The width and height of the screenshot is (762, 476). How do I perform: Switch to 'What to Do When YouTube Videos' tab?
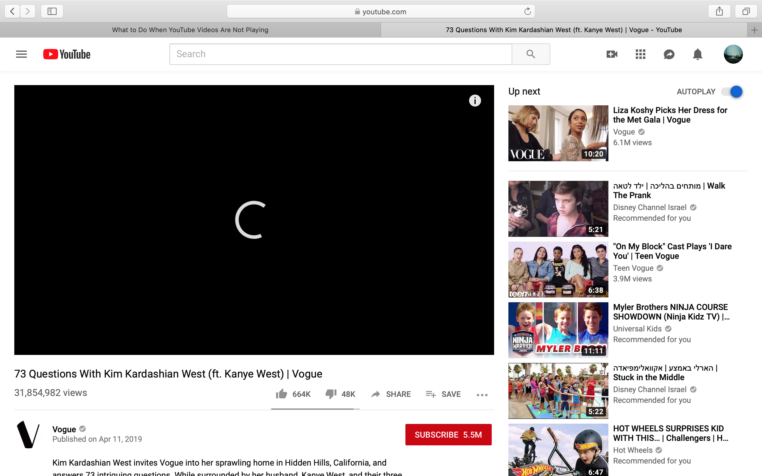(190, 30)
